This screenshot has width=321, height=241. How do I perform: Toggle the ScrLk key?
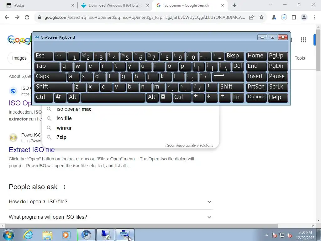[x=278, y=87]
